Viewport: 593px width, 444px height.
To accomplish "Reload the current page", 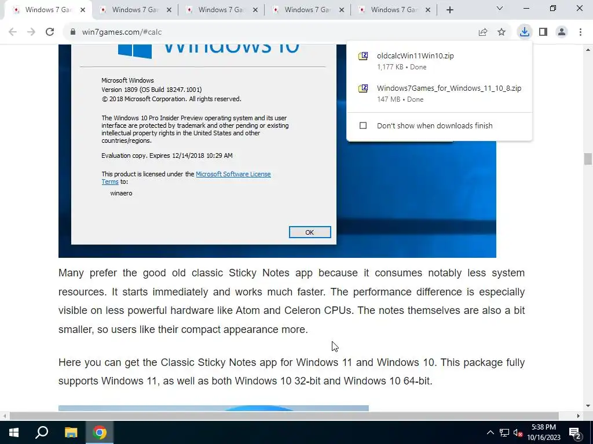I will click(x=50, y=32).
